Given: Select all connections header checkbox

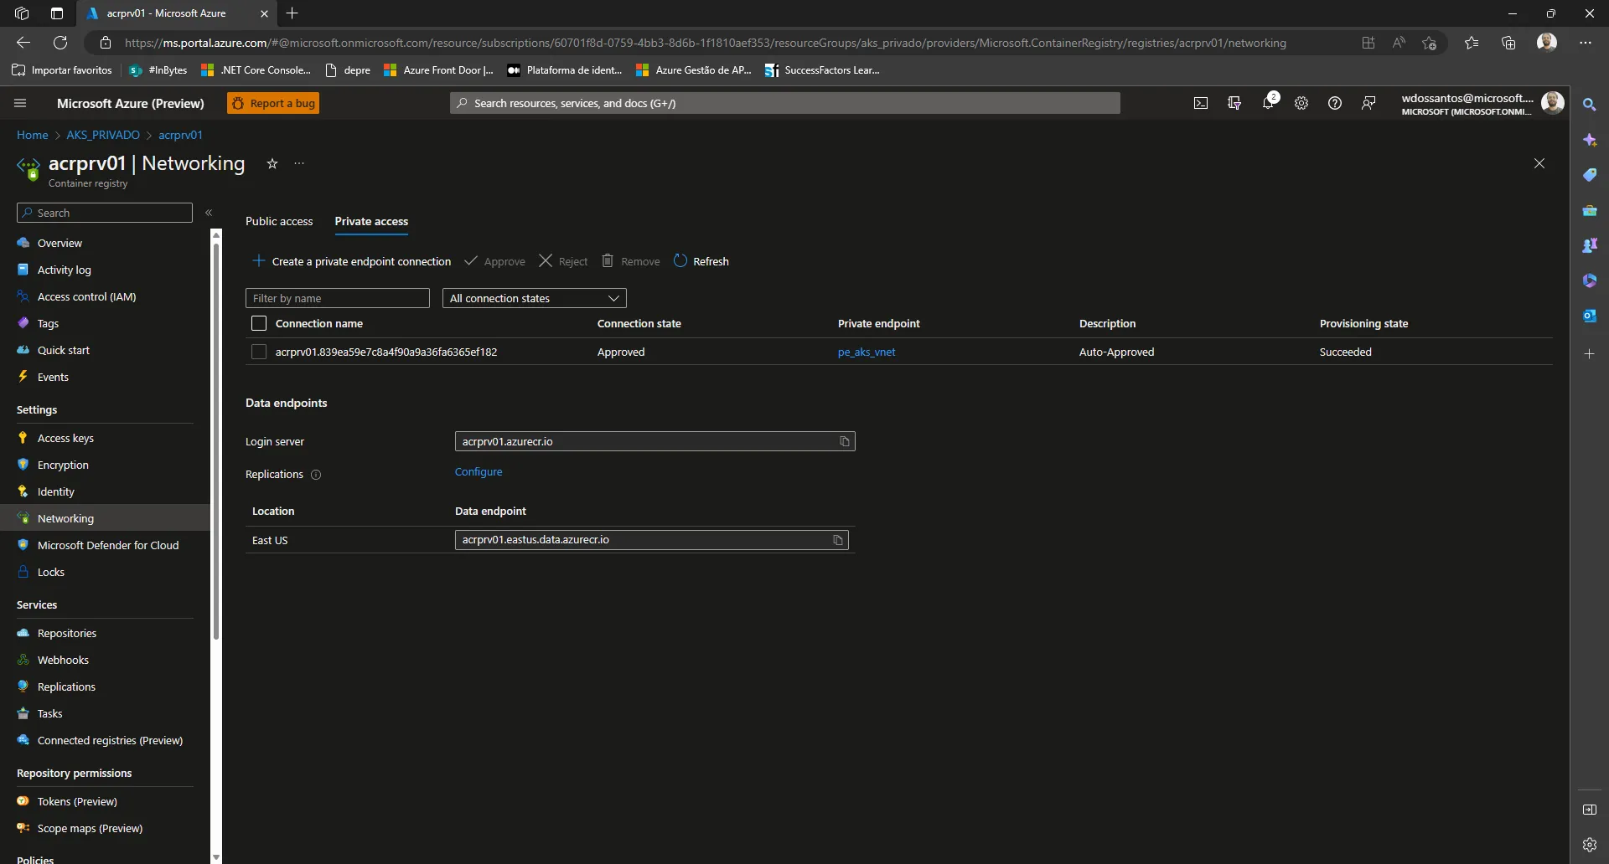Looking at the screenshot, I should [259, 323].
